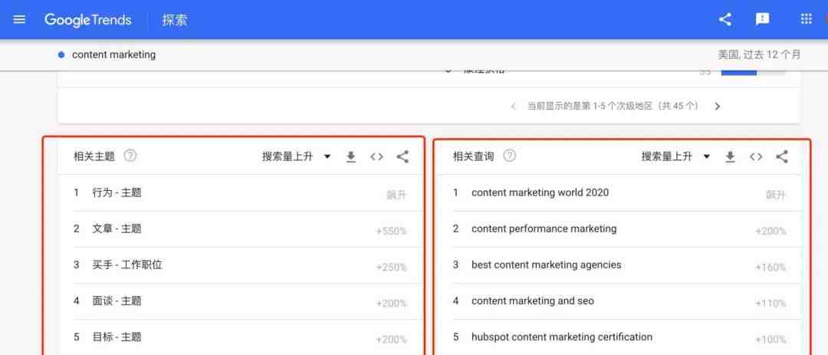The width and height of the screenshot is (828, 355).
Task: Send feedback using the header icon
Action: (762, 19)
